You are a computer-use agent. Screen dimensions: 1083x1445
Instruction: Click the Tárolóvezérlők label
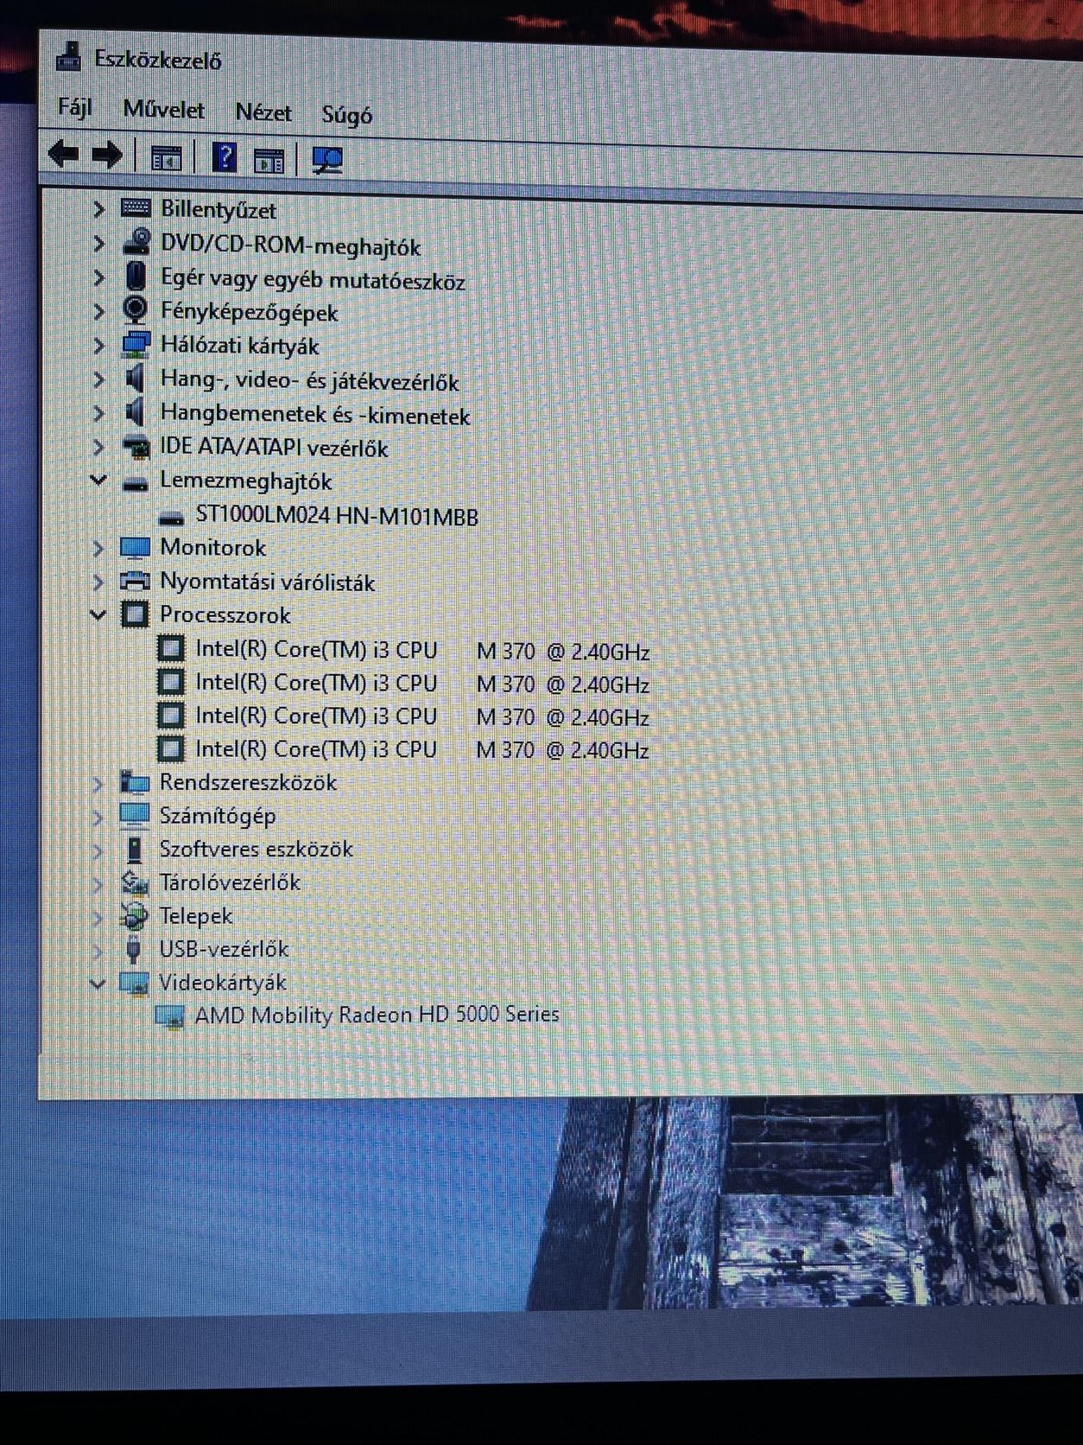[x=230, y=882]
